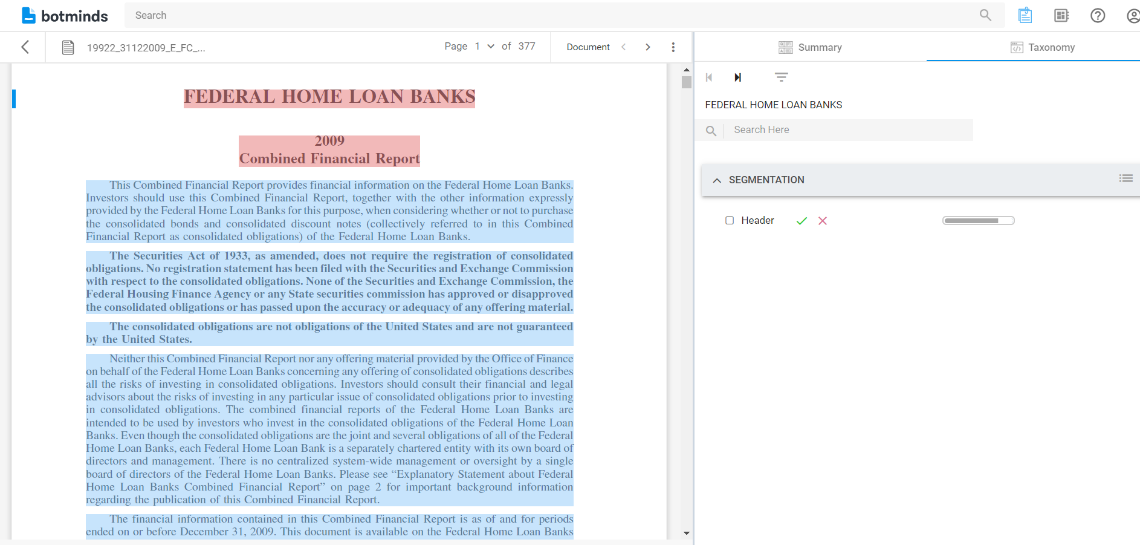The width and height of the screenshot is (1140, 545).
Task: Click the Securities Act of 1933 paragraph
Action: tap(329, 281)
